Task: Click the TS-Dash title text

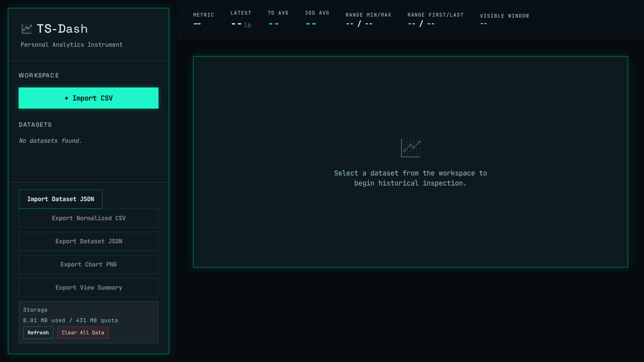Action: (62, 29)
